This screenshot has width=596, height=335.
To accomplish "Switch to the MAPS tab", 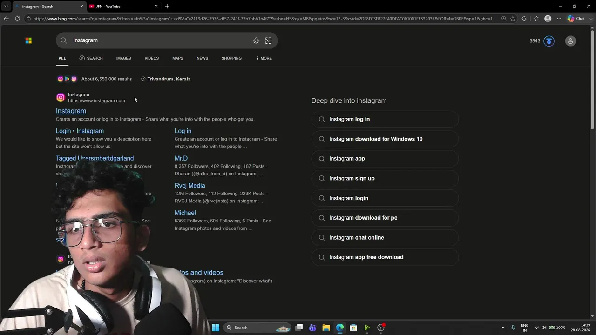I will (178, 58).
